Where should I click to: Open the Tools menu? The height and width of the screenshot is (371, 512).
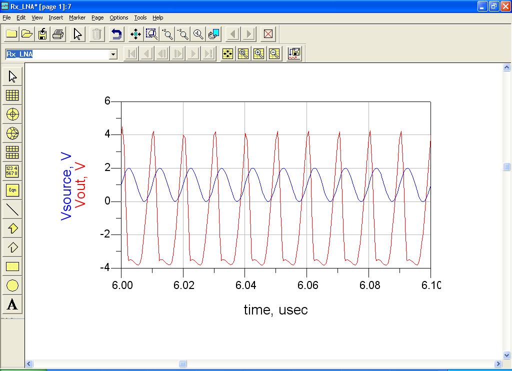pyautogui.click(x=140, y=17)
